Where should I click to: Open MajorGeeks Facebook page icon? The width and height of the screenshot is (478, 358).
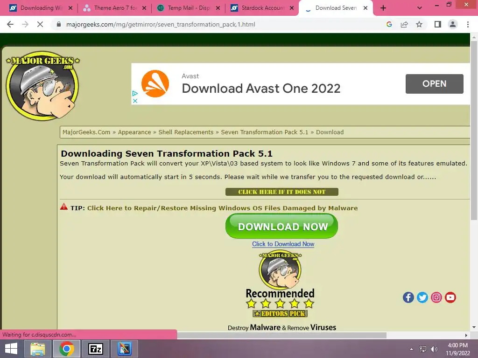click(408, 297)
